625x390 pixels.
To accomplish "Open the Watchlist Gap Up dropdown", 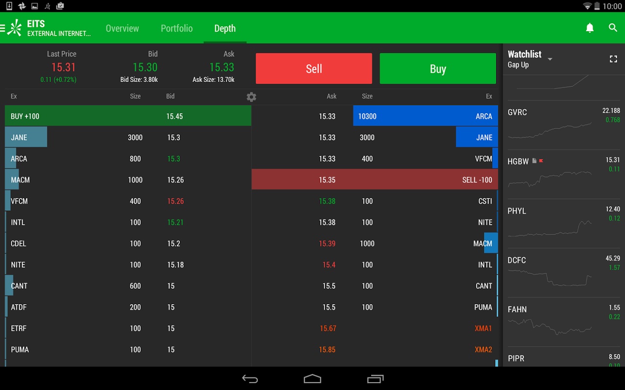I will 550,59.
